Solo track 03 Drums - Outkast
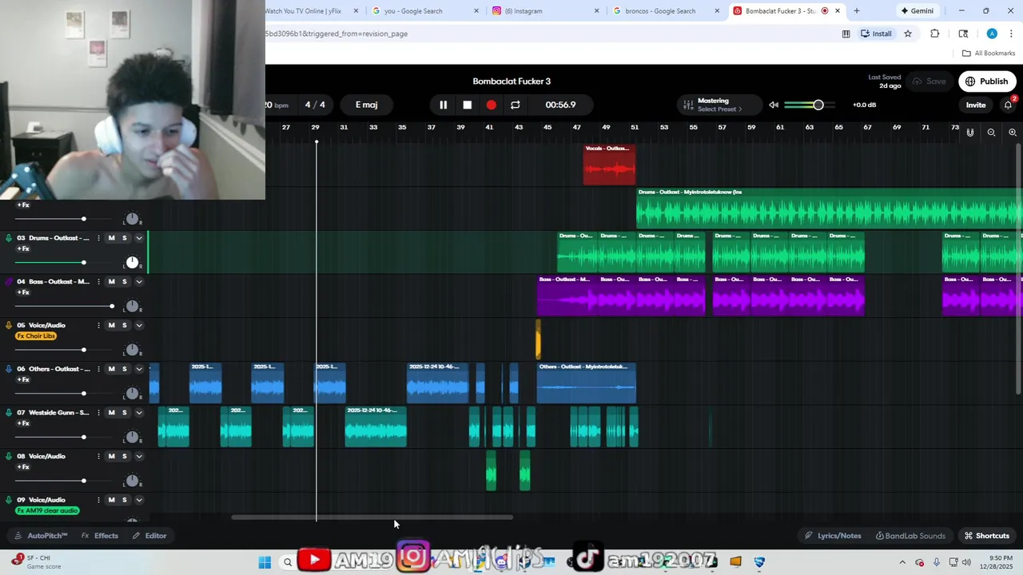Screen dimensions: 1023x575 [124, 238]
